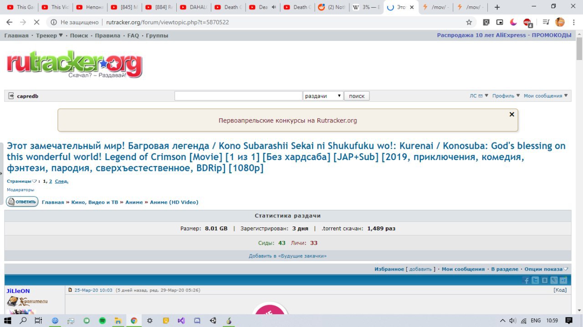Click post icon next to 25-Mar-20 date
583x327 pixels.
(70, 290)
